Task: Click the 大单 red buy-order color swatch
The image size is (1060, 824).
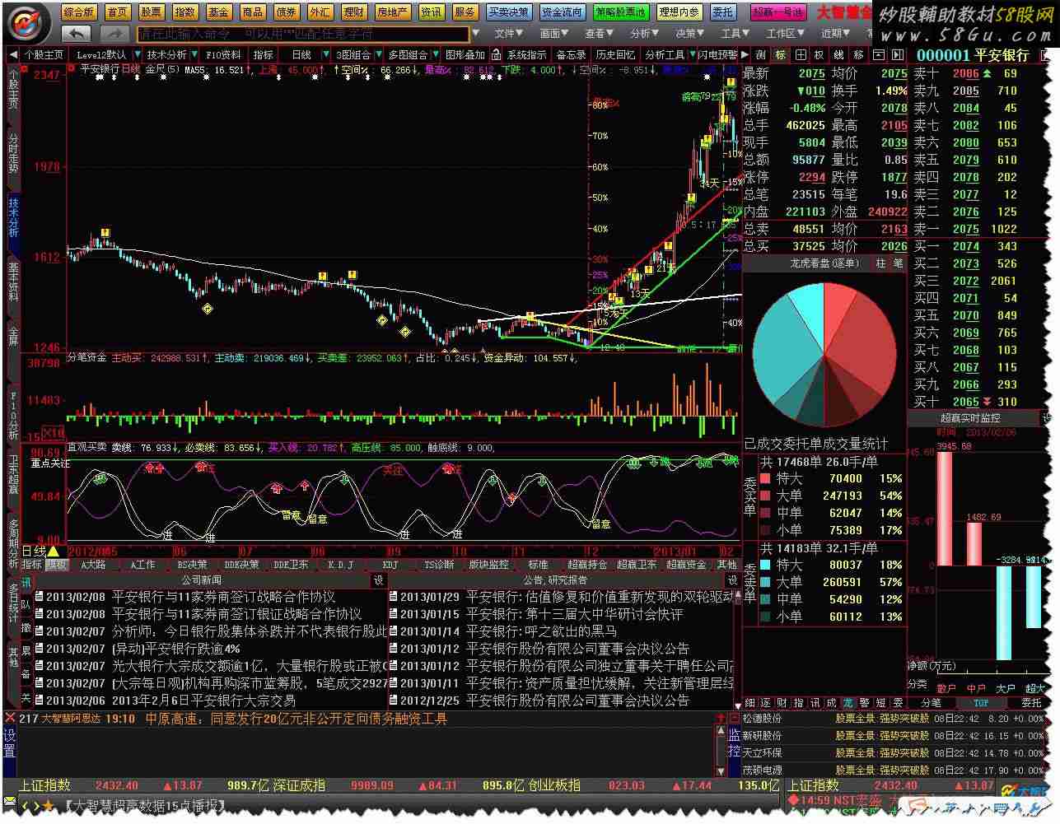Action: coord(765,496)
